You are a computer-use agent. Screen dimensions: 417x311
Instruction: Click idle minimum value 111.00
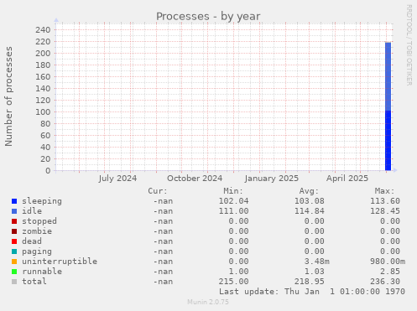233,211
